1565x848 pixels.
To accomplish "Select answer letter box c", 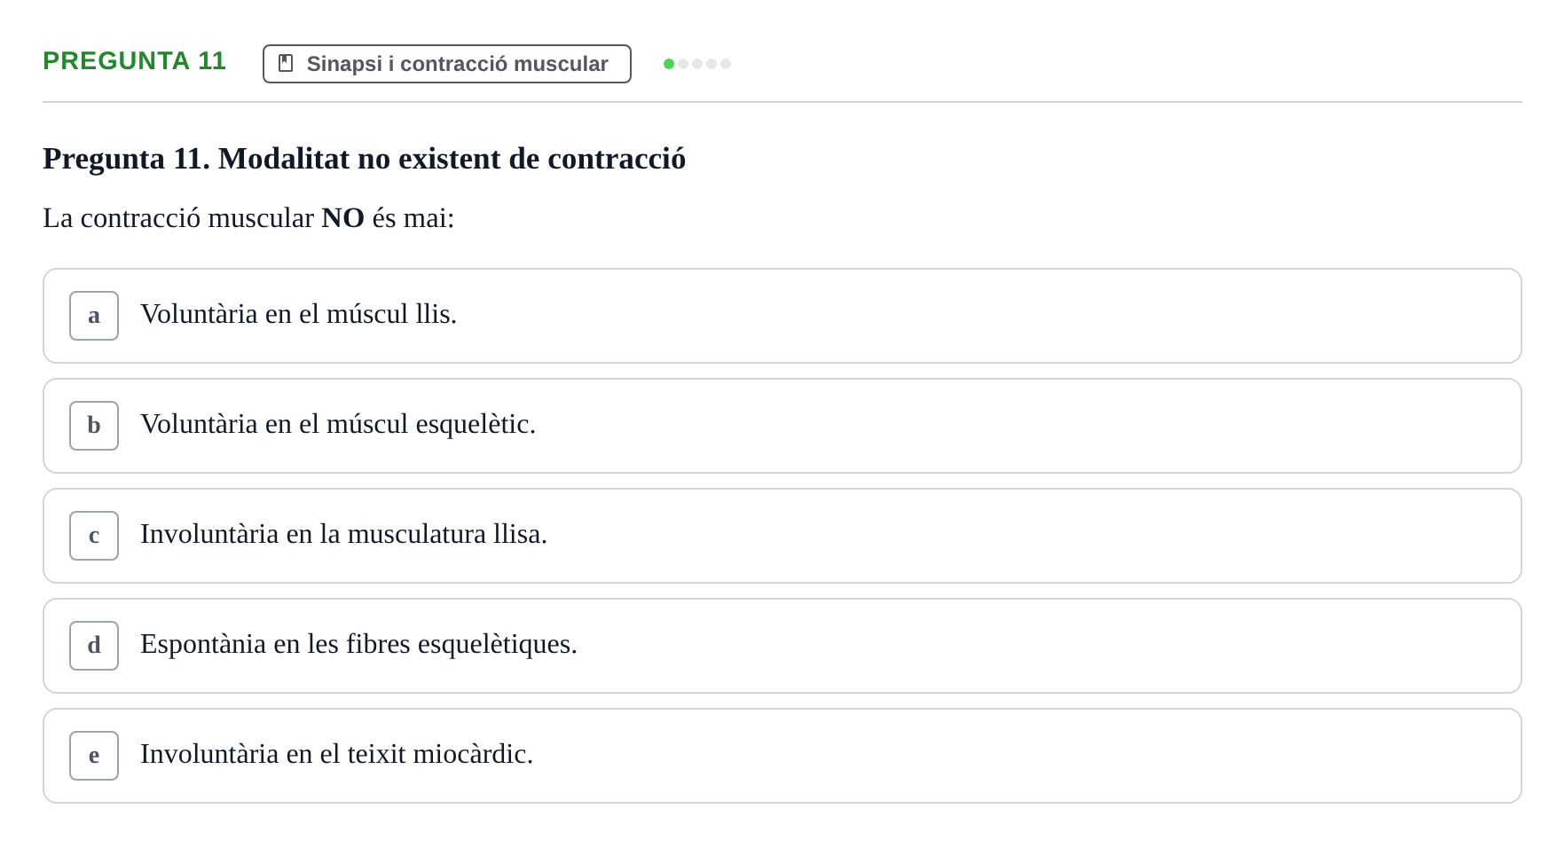I will (94, 536).
